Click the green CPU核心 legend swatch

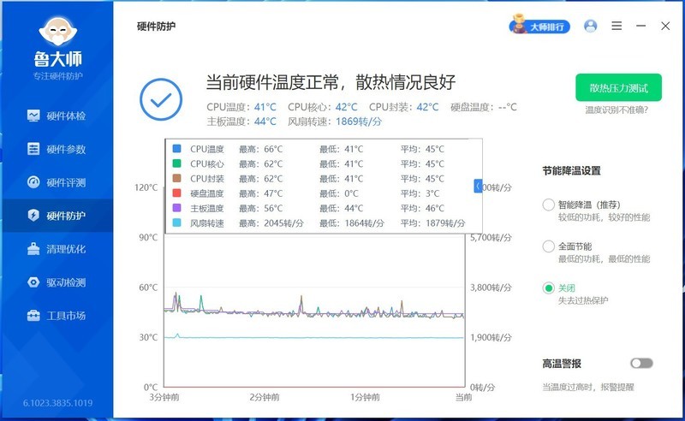(176, 163)
